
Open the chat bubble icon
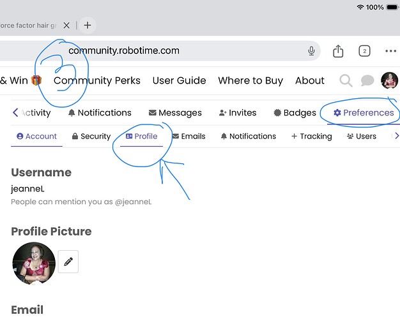click(x=367, y=81)
